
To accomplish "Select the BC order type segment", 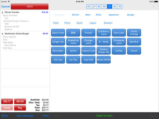I will 99,7.
